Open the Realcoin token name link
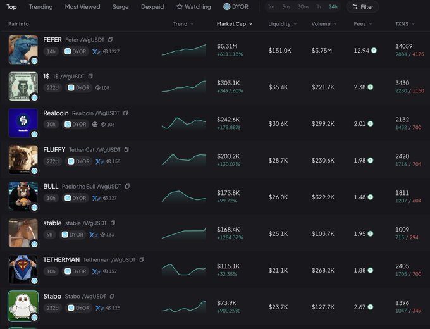 click(x=56, y=113)
